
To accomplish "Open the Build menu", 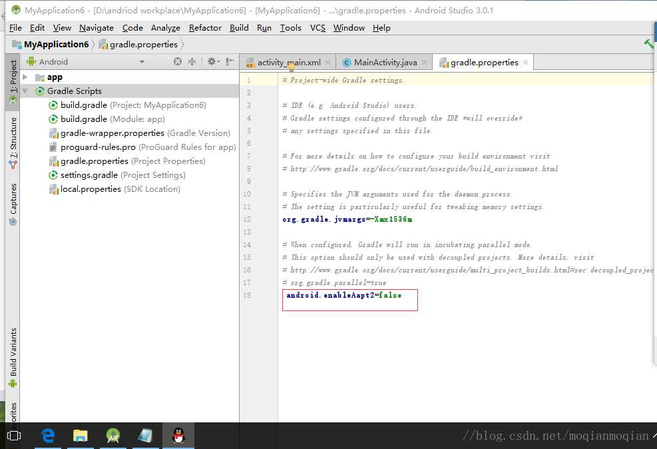I will pyautogui.click(x=239, y=28).
